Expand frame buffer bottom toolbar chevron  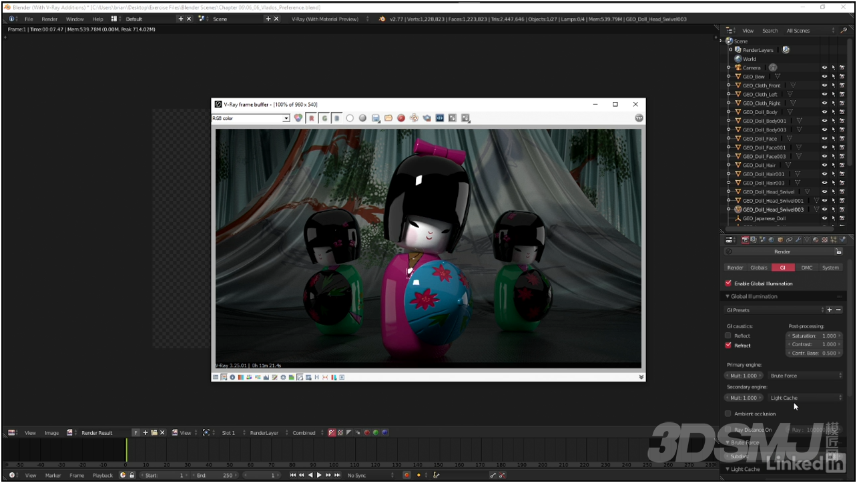(x=641, y=378)
